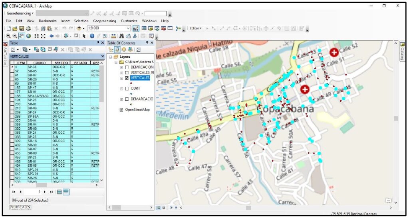
Task: Show selected records toggle button in table footer
Action: coord(66,192)
